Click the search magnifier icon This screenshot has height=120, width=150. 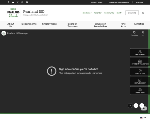pyautogui.click(x=143, y=13)
